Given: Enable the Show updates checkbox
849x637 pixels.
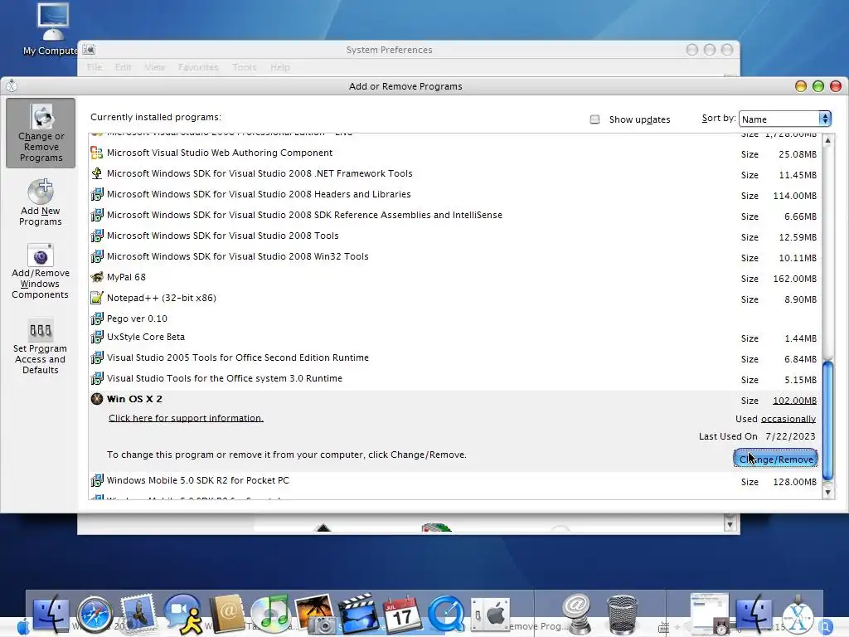Looking at the screenshot, I should [x=594, y=119].
